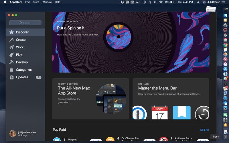
Task: Click the Dropbox menu bar icon
Action: click(x=122, y=2)
